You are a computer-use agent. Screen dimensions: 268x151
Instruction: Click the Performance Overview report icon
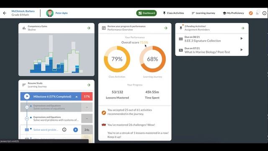pyautogui.click(x=104, y=28)
